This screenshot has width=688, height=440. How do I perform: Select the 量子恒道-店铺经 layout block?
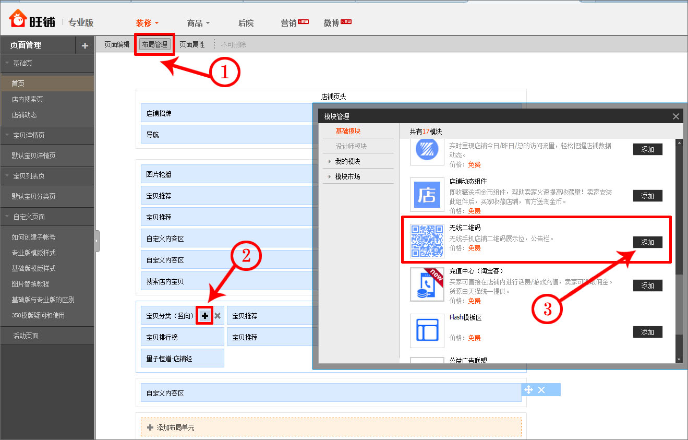(x=183, y=359)
